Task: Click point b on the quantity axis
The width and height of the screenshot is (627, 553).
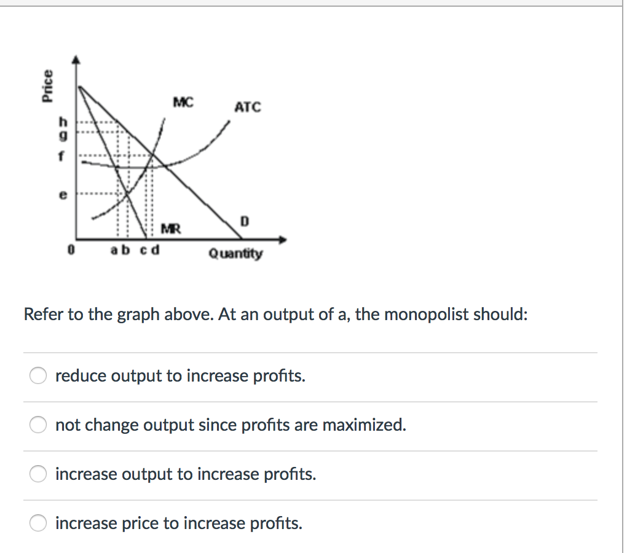Action: [125, 249]
